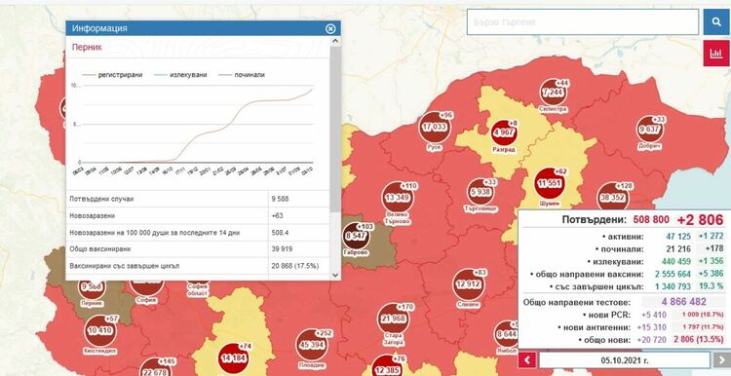Click the Силистра bubble 7 244
731x376 pixels.
click(554, 92)
